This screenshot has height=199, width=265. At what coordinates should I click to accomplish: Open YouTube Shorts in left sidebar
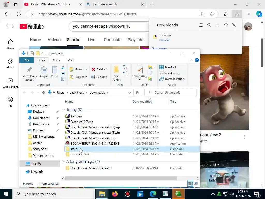point(10,63)
